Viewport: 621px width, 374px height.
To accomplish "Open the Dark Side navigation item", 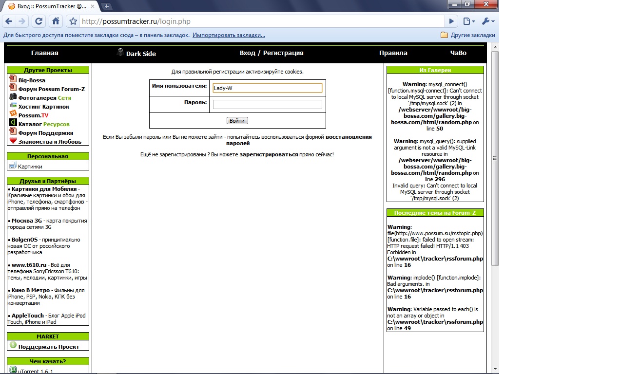I will (x=141, y=54).
